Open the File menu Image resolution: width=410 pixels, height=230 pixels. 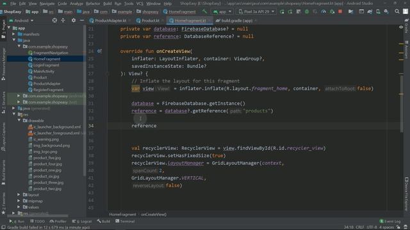13,4
